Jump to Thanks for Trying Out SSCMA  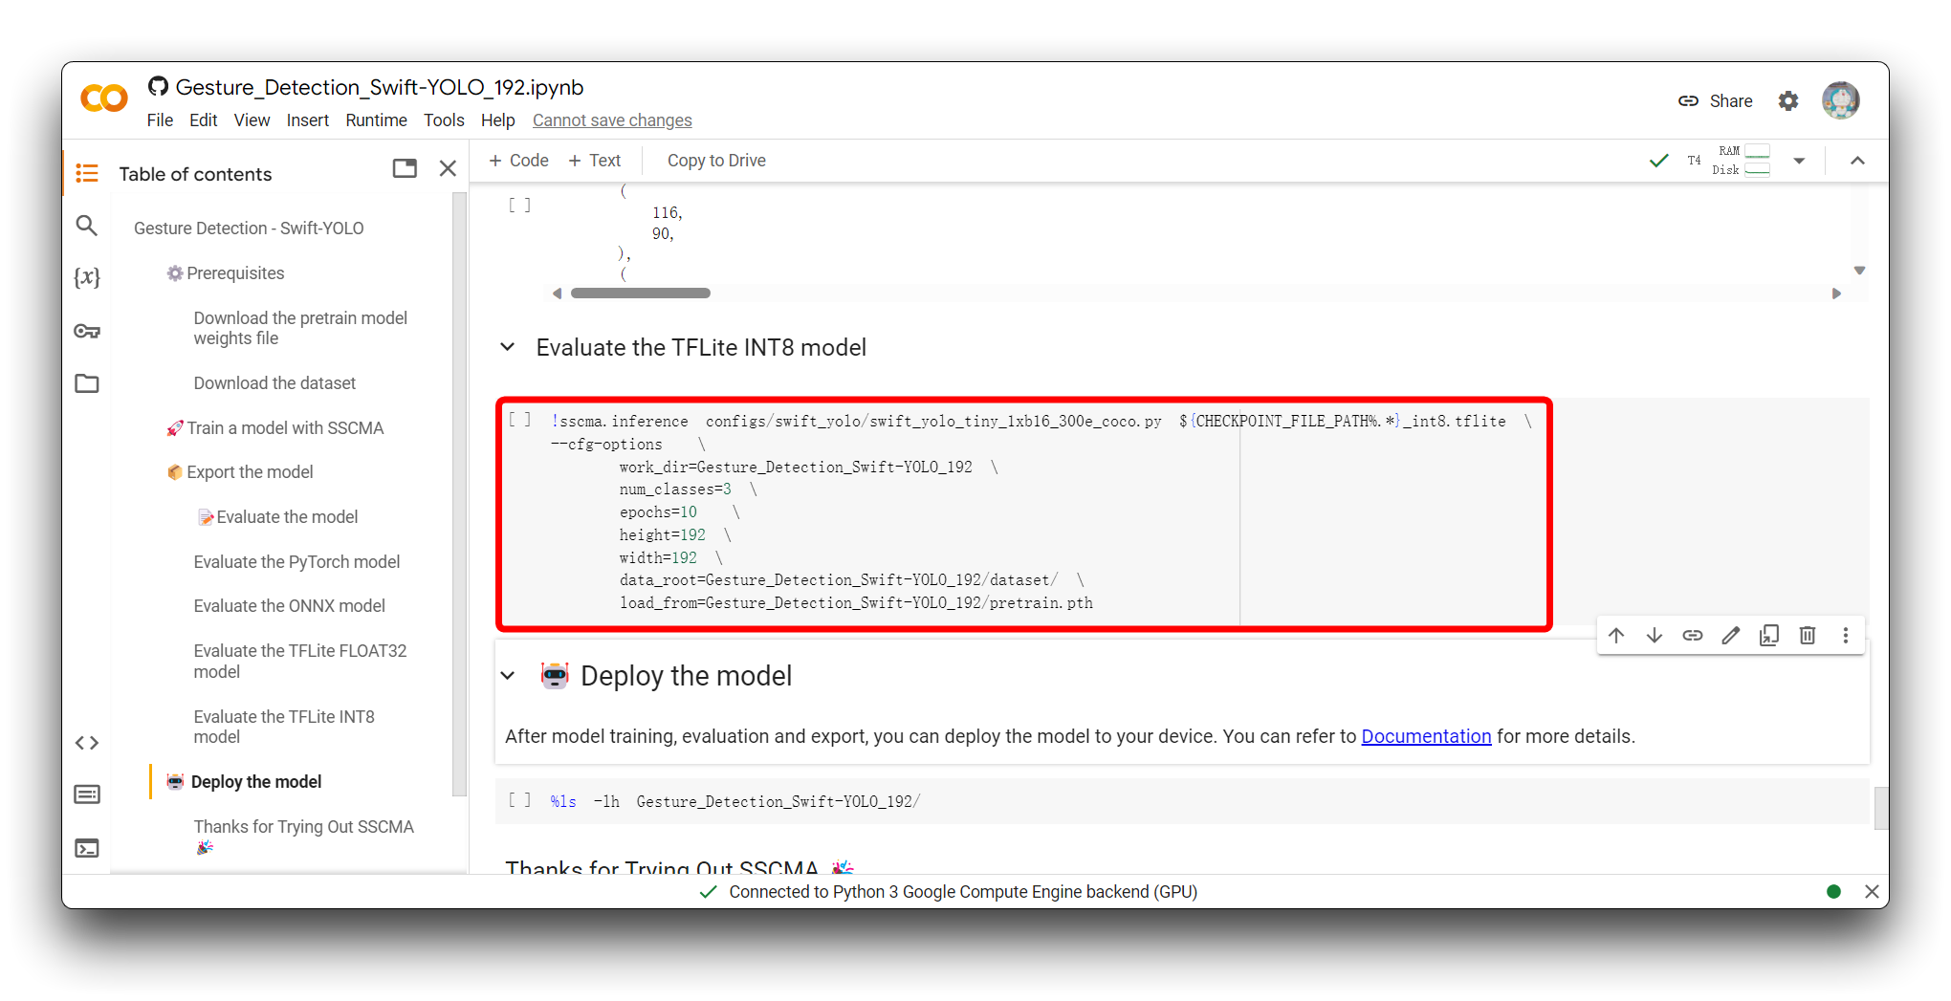(x=303, y=836)
